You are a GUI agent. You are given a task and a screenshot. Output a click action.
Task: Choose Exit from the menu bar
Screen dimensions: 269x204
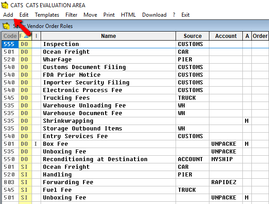(186, 15)
